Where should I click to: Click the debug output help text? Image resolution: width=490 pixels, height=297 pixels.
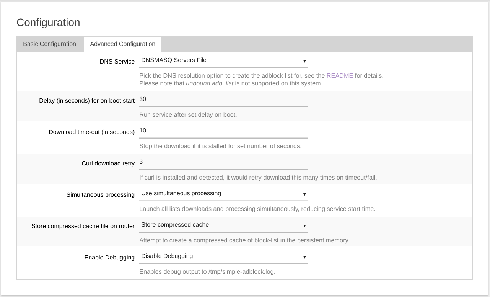pyautogui.click(x=207, y=272)
